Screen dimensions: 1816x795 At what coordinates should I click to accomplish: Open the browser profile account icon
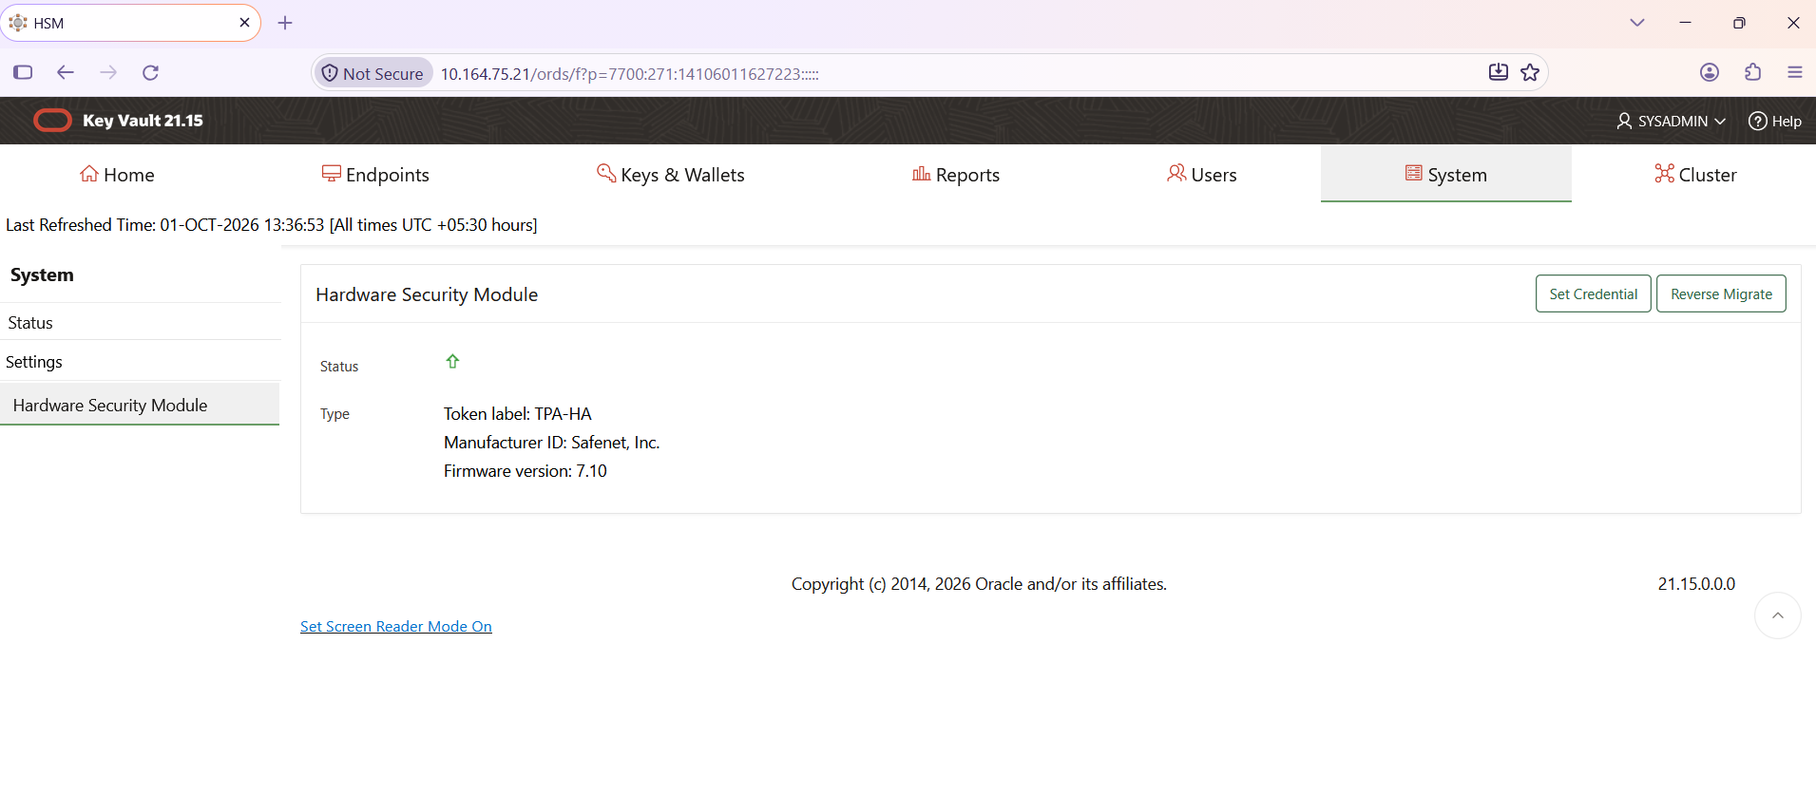click(x=1710, y=72)
